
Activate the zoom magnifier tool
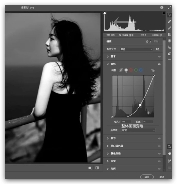click(x=170, y=147)
